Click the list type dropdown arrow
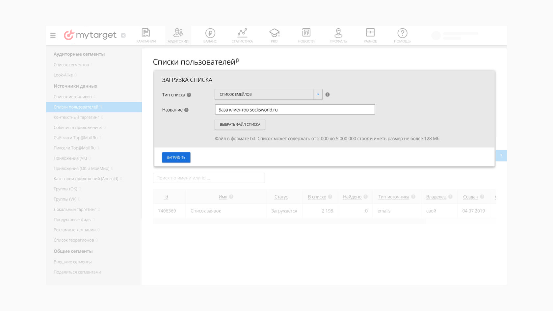Screen dimensions: 553x311 [x=318, y=94]
